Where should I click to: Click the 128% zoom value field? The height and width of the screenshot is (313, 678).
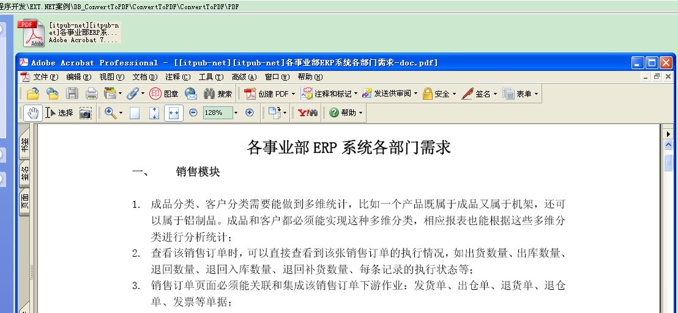click(218, 112)
